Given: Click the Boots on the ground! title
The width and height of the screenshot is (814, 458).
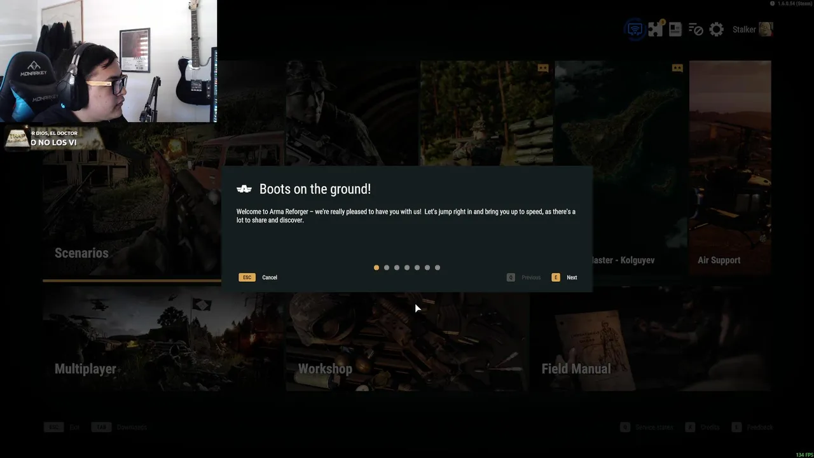Looking at the screenshot, I should [315, 189].
